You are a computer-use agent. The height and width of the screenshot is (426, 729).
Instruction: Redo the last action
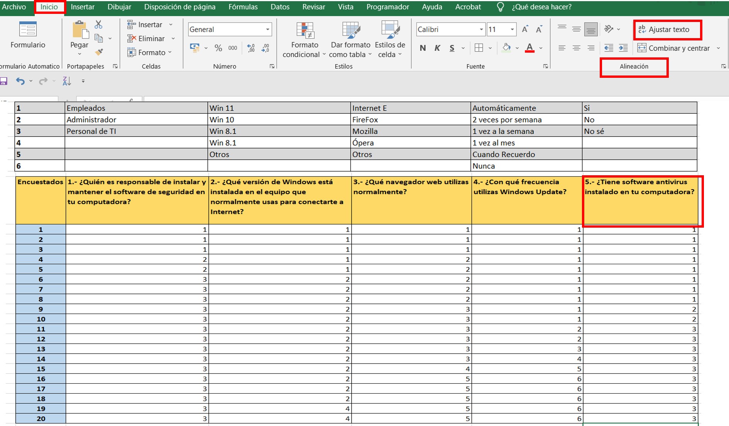[43, 81]
